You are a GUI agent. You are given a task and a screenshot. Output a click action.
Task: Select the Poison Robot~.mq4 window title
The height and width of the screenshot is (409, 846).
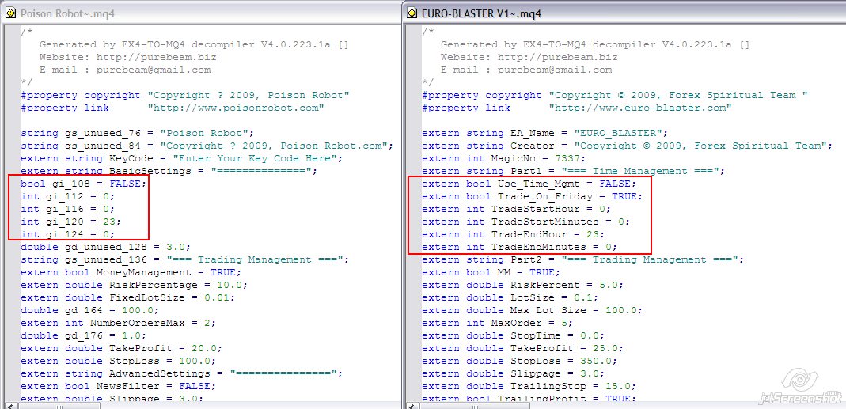(x=67, y=13)
